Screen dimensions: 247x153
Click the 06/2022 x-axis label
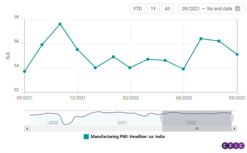point(184,98)
